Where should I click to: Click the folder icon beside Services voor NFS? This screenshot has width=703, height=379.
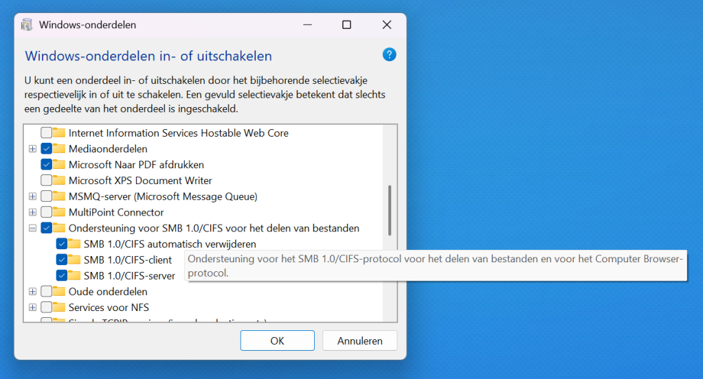coord(59,308)
